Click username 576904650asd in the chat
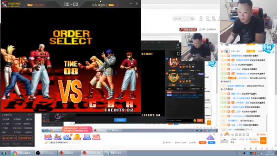This screenshot has width=277, height=156. click(238, 116)
